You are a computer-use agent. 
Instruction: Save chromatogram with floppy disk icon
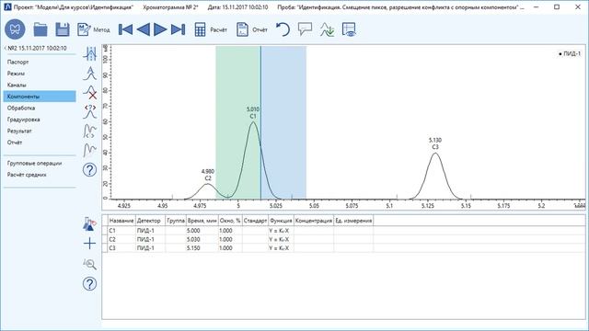[63, 29]
